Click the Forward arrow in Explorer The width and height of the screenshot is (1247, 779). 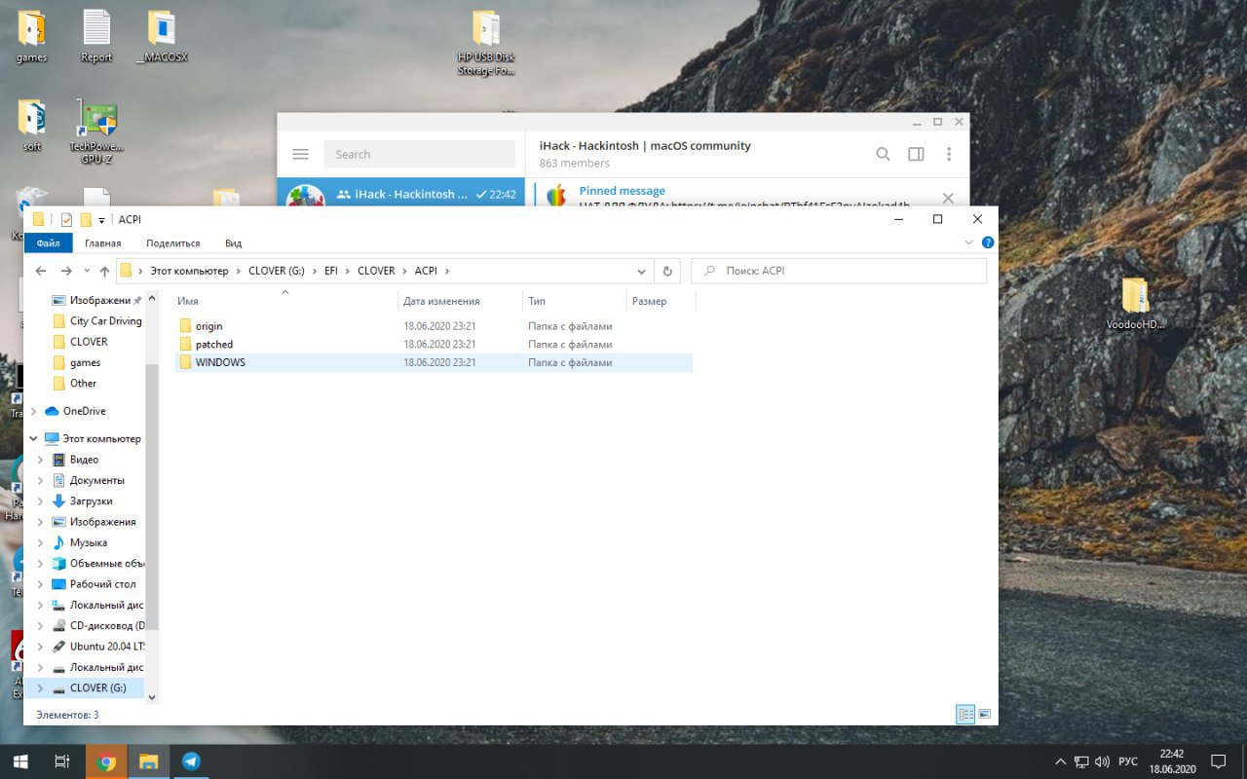click(65, 271)
